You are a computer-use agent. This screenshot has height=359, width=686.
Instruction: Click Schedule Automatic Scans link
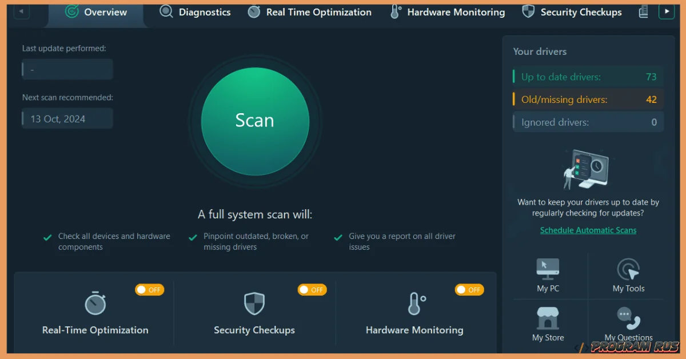click(x=588, y=230)
